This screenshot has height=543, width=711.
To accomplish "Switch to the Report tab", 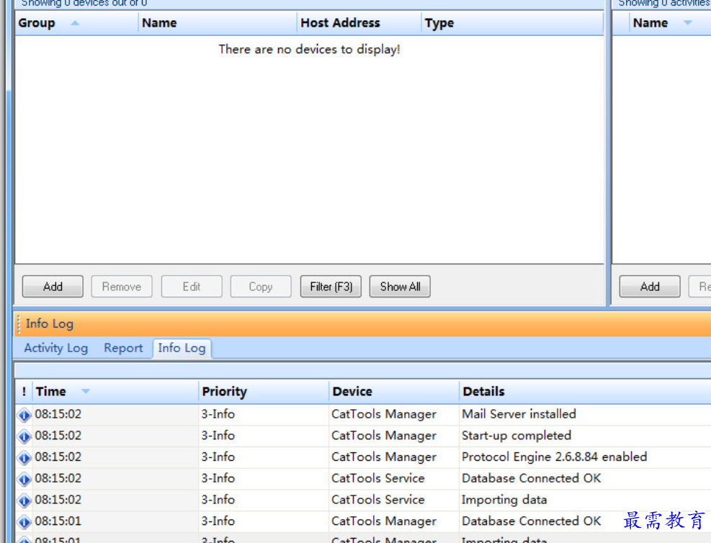I will click(x=123, y=348).
